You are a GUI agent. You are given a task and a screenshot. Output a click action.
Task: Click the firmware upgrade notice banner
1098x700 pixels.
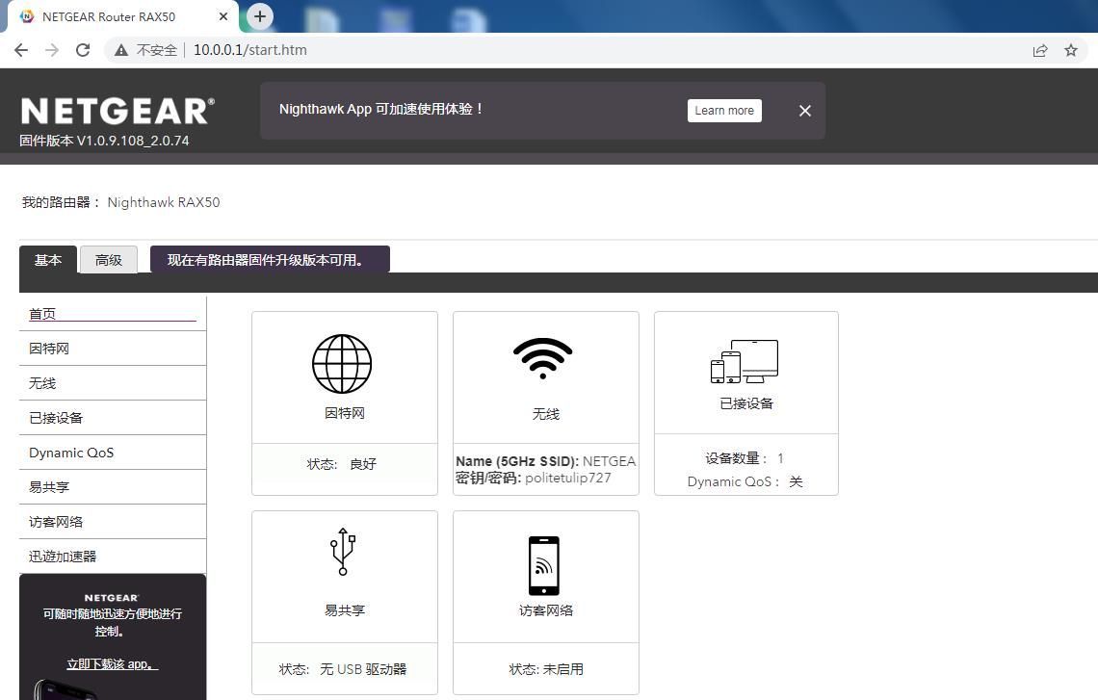pos(269,259)
